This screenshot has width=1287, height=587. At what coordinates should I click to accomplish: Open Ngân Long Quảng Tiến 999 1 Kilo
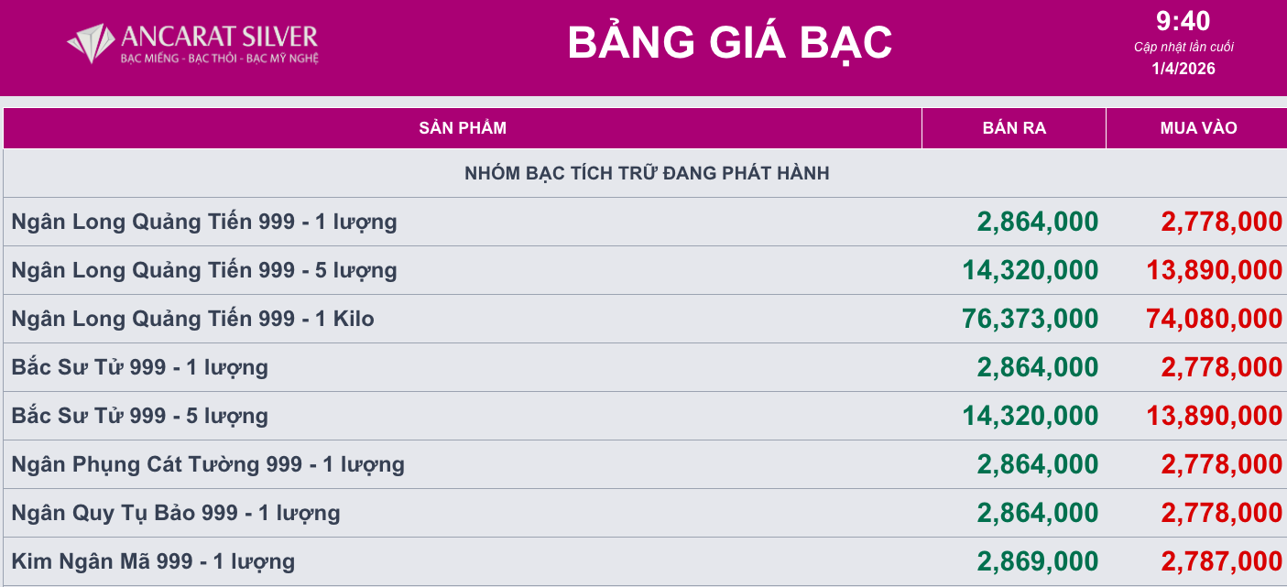coord(192,319)
